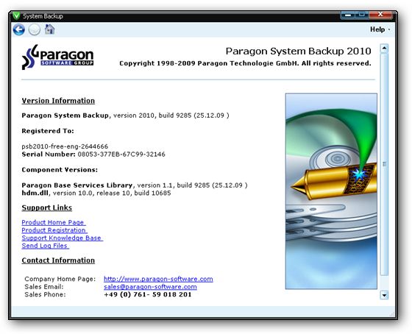Click the scrollbar down arrow
Viewport: 412px width, 334px height.
[384, 295]
